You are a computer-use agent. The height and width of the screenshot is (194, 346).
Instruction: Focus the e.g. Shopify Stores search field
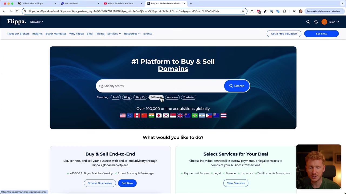160,86
